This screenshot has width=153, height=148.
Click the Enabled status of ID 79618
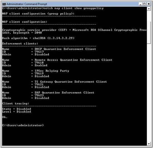click(41, 65)
